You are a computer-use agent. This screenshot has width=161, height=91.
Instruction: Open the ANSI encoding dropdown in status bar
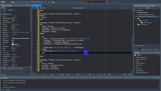click(x=84, y=75)
